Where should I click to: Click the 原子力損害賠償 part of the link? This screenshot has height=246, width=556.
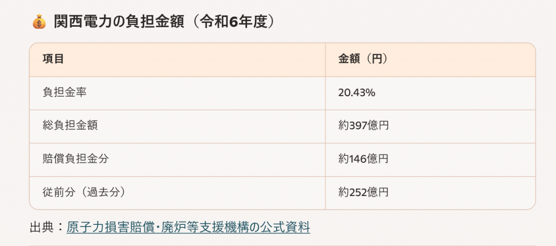tap(113, 227)
